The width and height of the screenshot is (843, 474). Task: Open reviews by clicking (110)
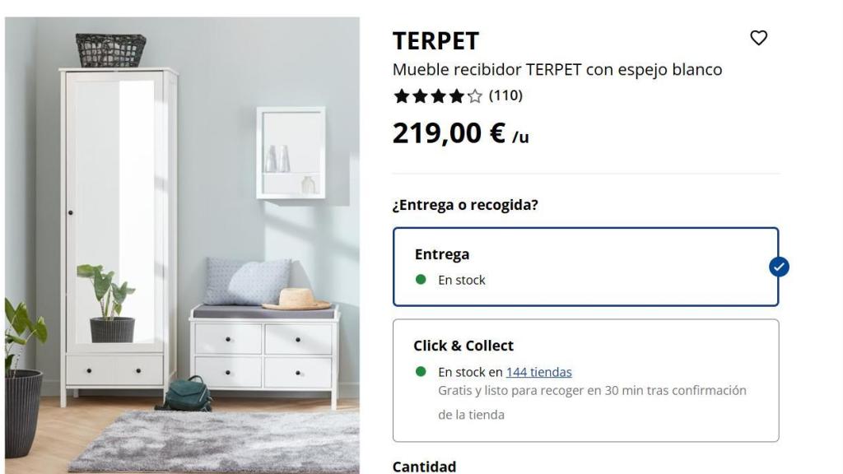pos(504,95)
